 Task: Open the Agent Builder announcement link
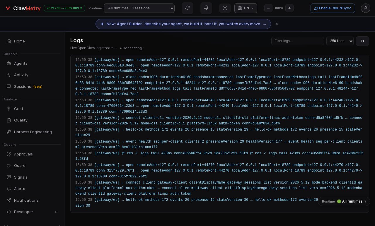(183, 24)
